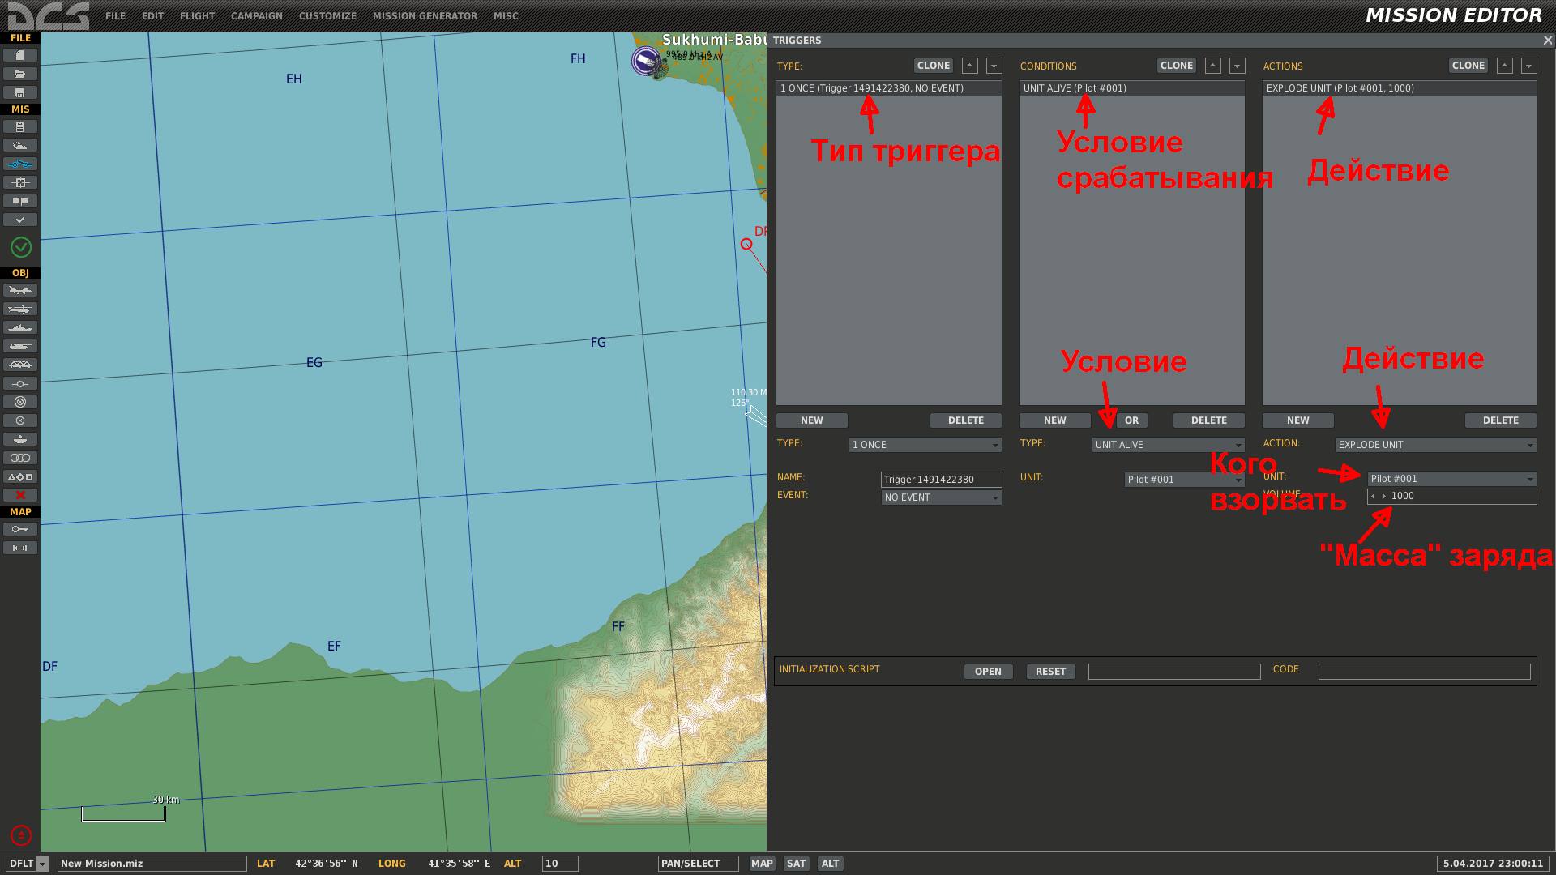This screenshot has height=875, width=1556.
Task: Open the MISSION GENERATOR menu
Action: [425, 16]
